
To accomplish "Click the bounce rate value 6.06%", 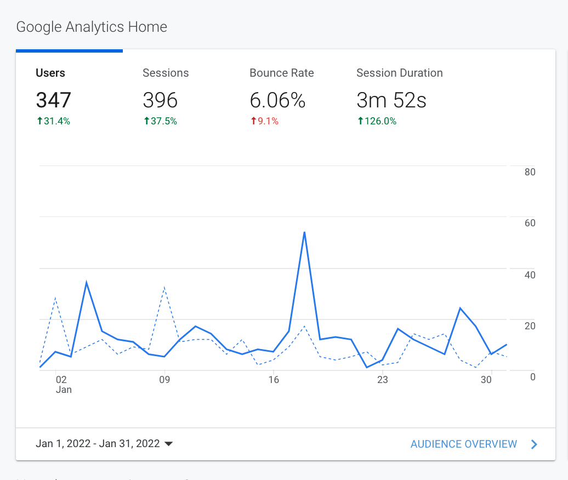I will tap(277, 100).
